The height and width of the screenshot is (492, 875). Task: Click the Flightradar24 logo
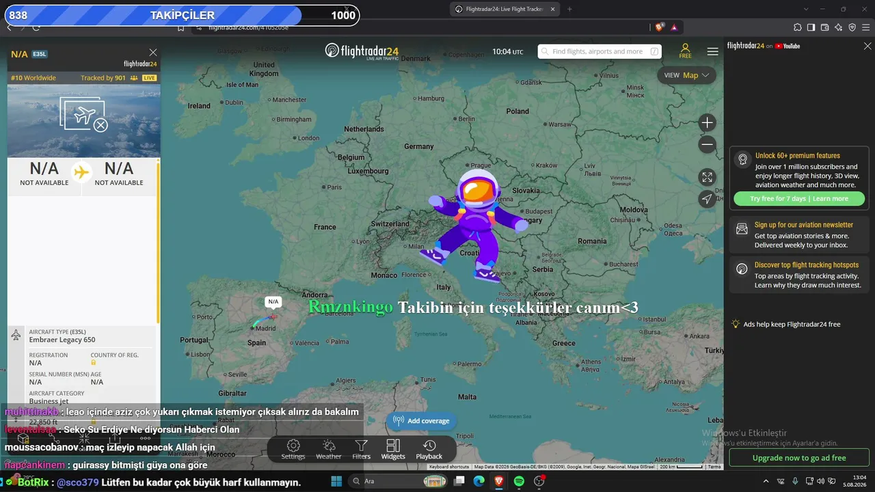[x=362, y=51]
